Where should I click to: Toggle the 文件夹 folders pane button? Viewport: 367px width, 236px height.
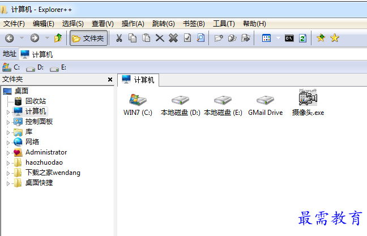coord(88,38)
